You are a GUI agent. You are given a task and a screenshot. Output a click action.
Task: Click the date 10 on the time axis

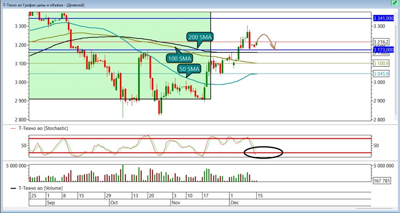[x=190, y=196]
